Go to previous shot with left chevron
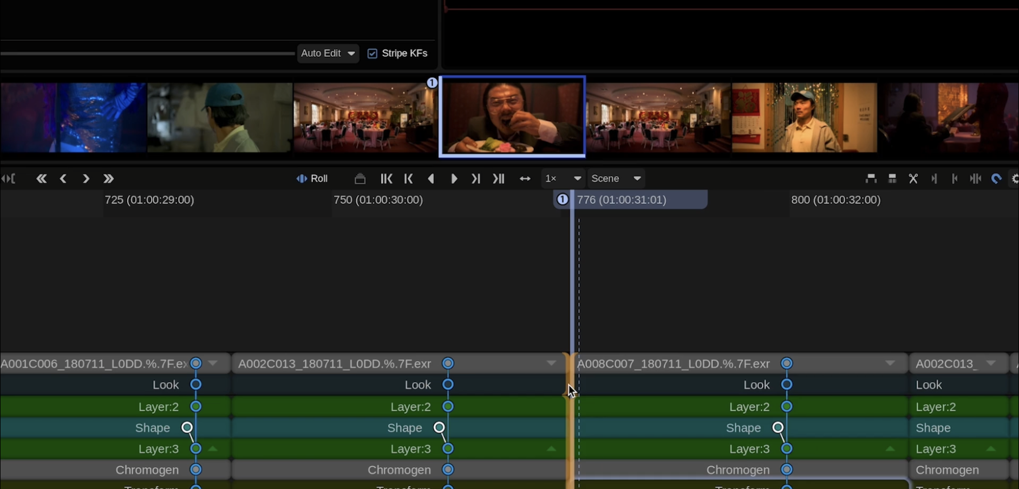Image resolution: width=1019 pixels, height=489 pixels. (x=63, y=179)
